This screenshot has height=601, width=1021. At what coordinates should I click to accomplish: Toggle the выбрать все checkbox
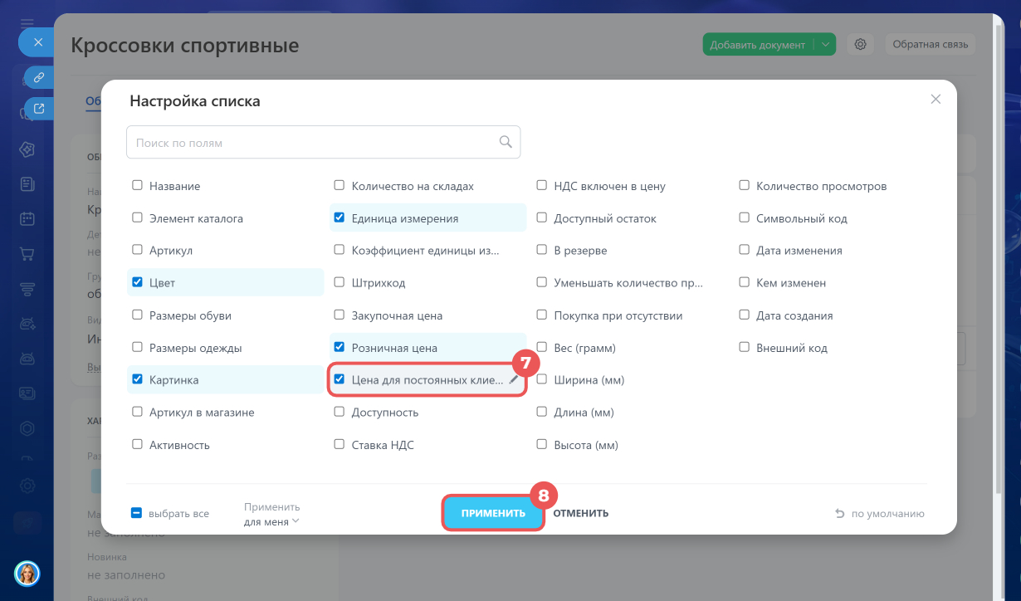pyautogui.click(x=137, y=513)
